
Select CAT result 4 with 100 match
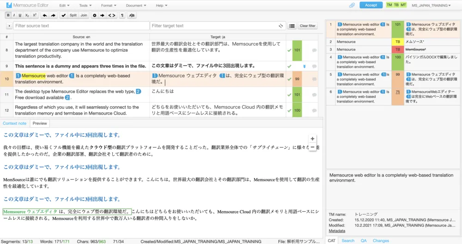pos(393,62)
